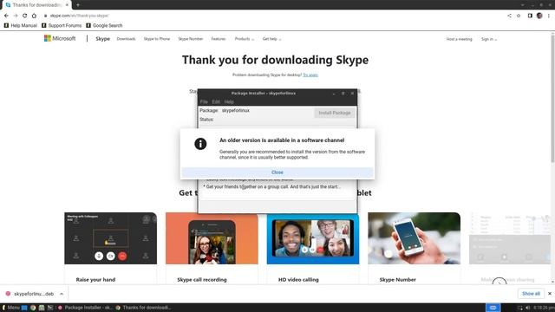This screenshot has height=312, width=555.
Task: Open the Support Forums bookmark
Action: click(62, 25)
